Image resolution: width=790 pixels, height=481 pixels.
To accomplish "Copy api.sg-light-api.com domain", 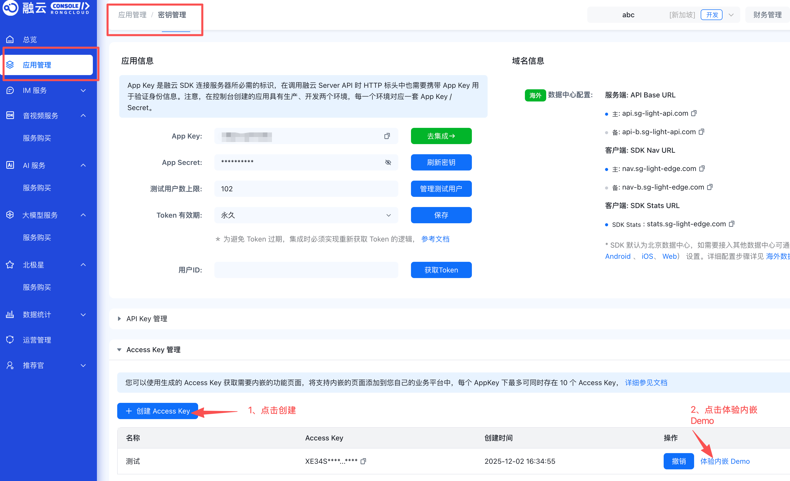I will [694, 113].
